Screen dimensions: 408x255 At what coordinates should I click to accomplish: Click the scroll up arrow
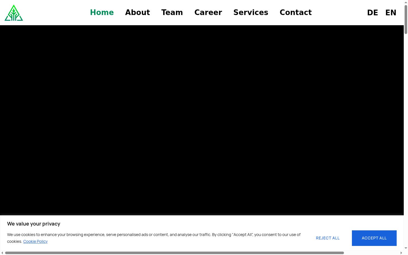(406, 2)
